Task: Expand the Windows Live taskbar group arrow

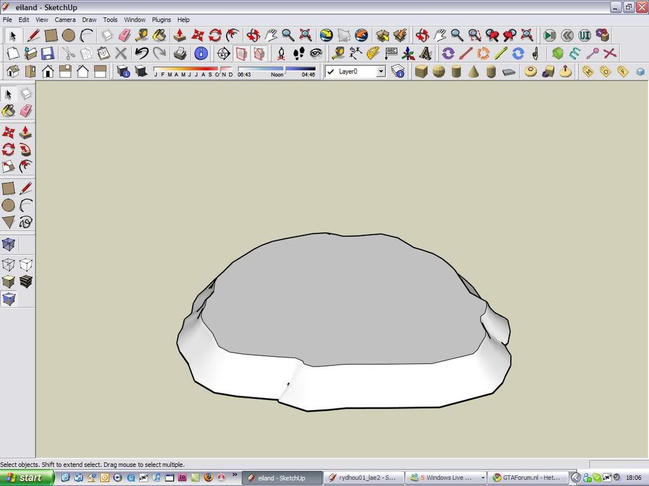Action: tap(482, 478)
